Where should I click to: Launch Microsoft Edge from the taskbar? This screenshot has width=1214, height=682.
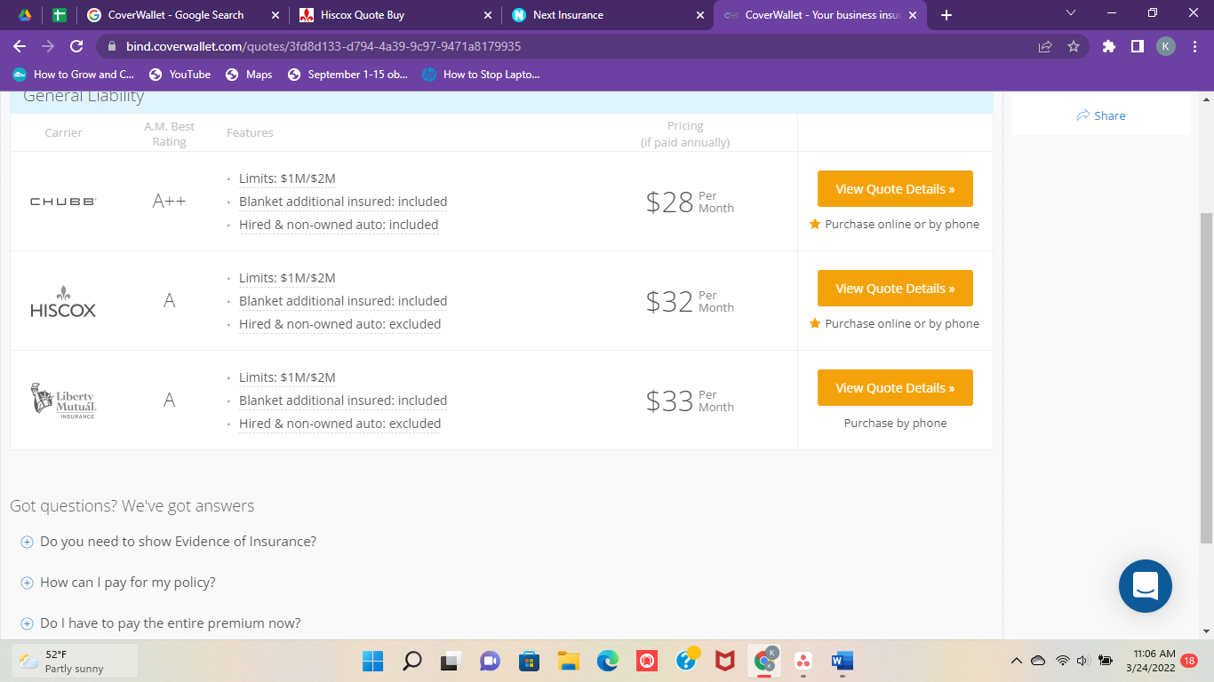[x=608, y=661]
